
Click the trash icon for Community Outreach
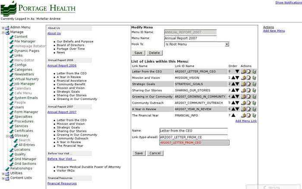[254, 103]
